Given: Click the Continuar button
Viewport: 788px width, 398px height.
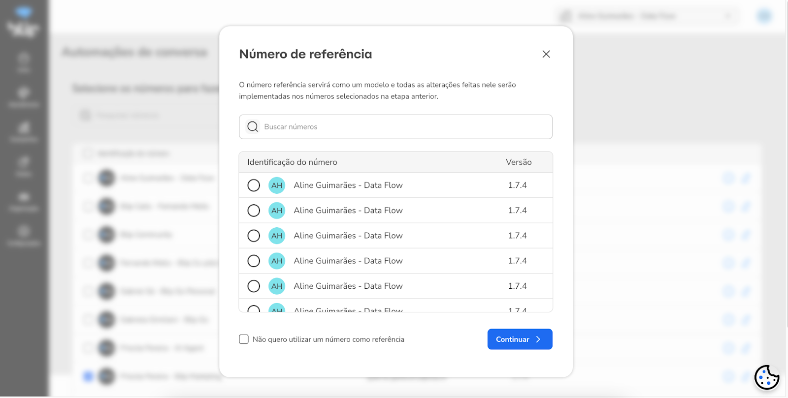Looking at the screenshot, I should (520, 339).
